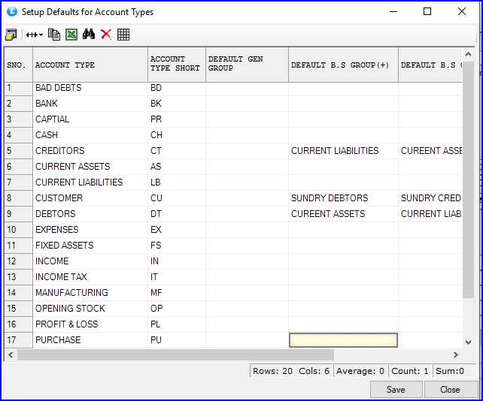Select the PROFIT & LOSS account type cell
483x401 pixels.
point(90,324)
